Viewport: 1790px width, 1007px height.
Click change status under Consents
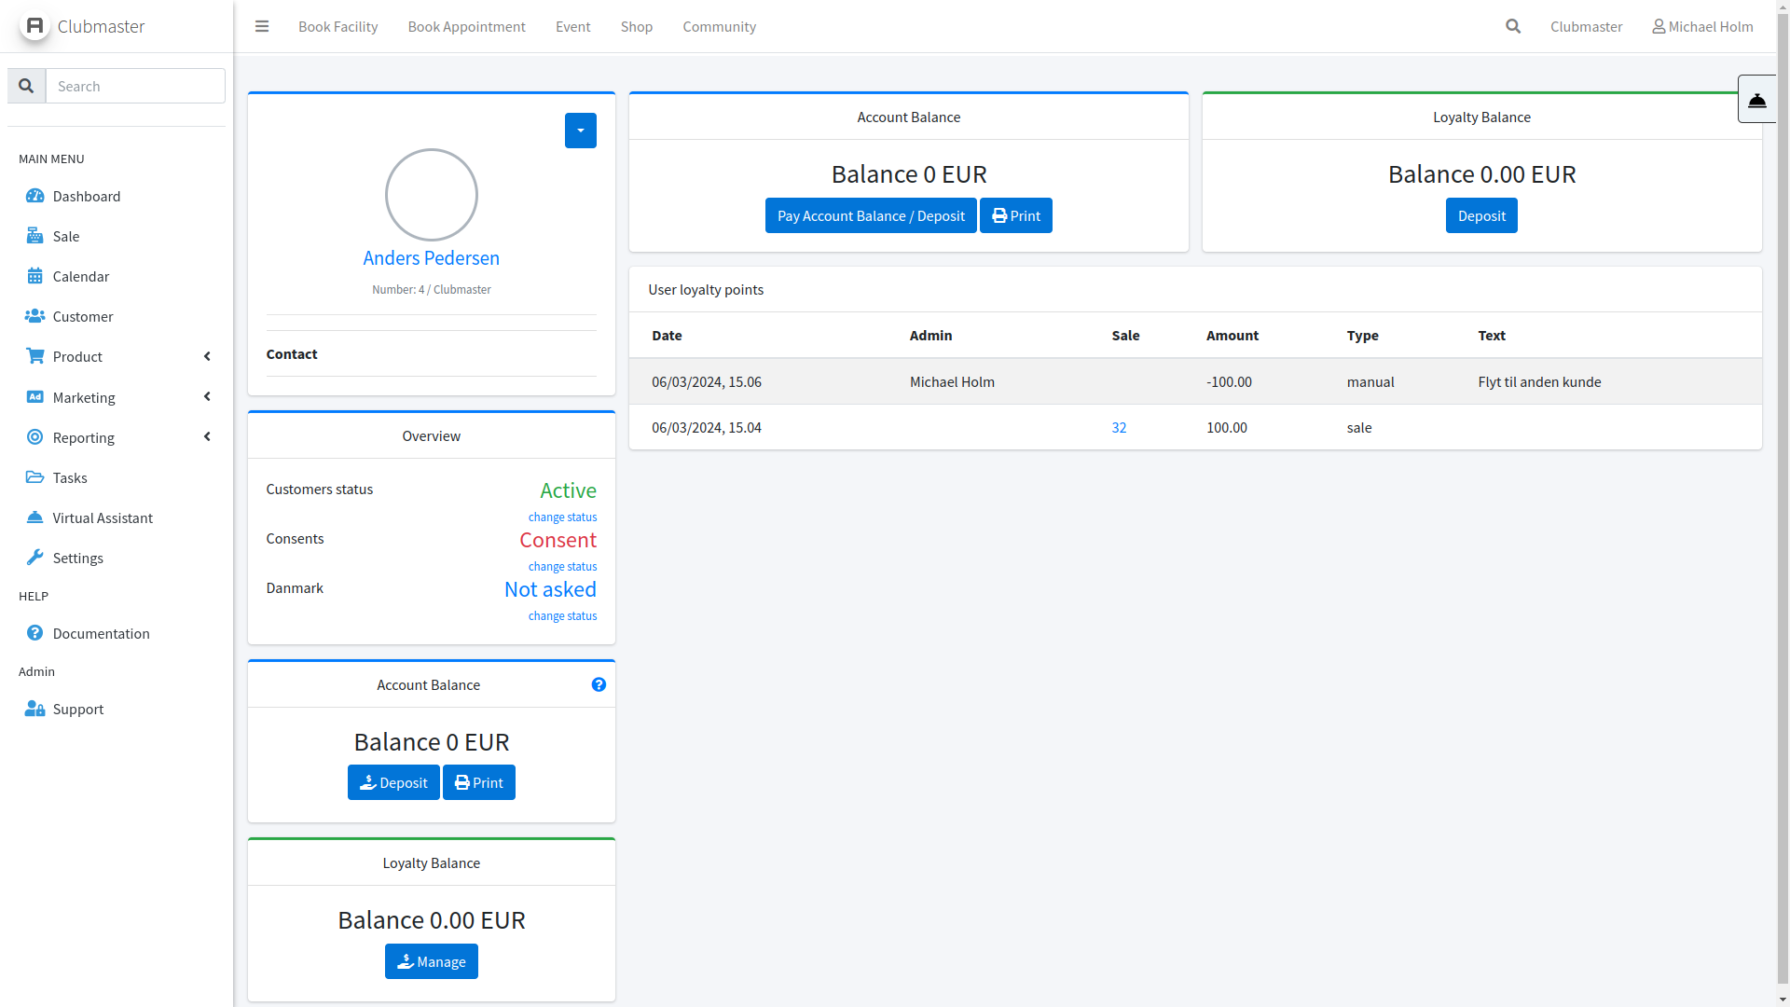point(562,566)
